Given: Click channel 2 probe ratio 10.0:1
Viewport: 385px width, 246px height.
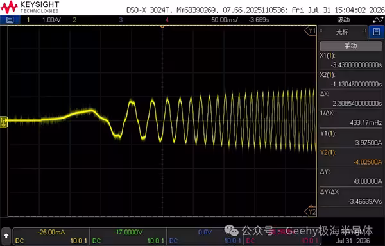Looking at the screenshot, I should pos(156,241).
